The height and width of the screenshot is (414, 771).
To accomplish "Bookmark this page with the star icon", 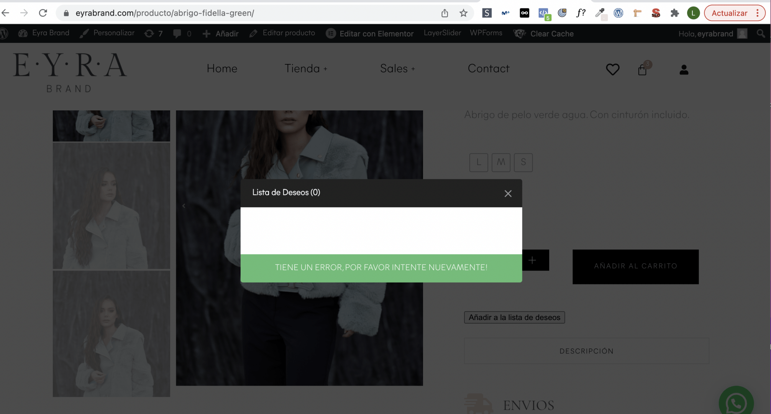I will tap(463, 13).
